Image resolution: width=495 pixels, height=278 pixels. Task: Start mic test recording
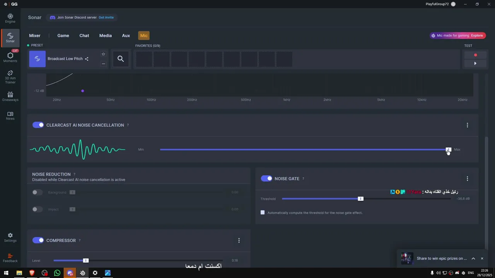pos(475,55)
